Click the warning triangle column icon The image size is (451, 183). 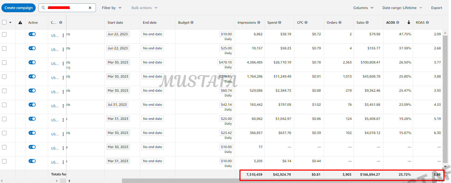[x=20, y=23]
